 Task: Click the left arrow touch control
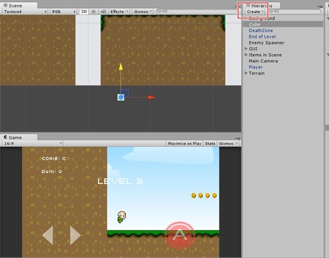[x=48, y=235]
